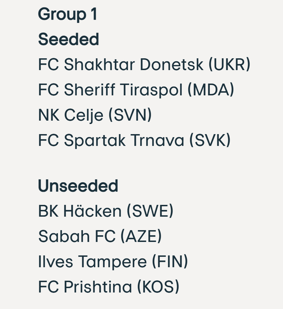Click the BK Häcken team name
The width and height of the screenshot is (283, 309).
[x=80, y=211]
